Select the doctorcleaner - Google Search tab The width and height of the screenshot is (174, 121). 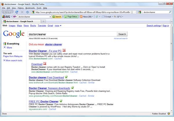tap(21, 21)
